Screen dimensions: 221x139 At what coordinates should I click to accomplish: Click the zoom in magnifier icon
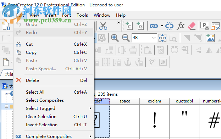(115, 38)
